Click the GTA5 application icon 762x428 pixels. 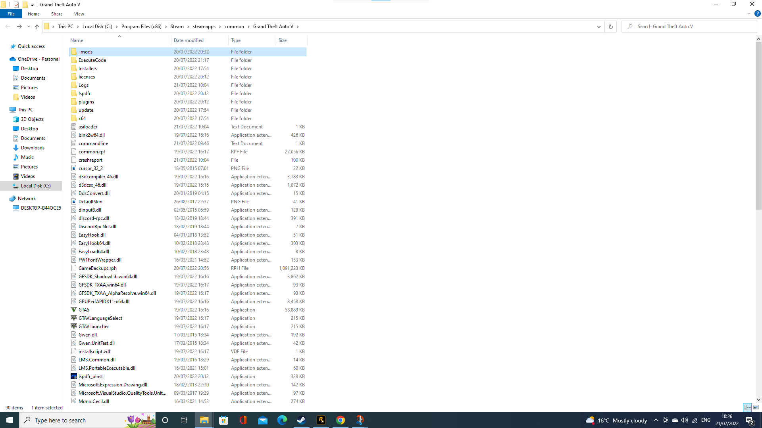coord(74,310)
